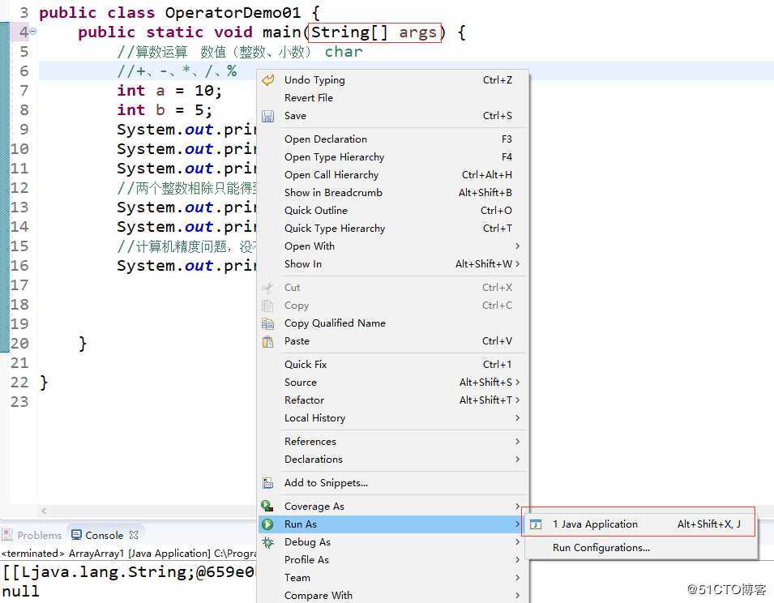Image resolution: width=774 pixels, height=603 pixels.
Task: Select Revert File menu entry
Action: tap(393, 98)
